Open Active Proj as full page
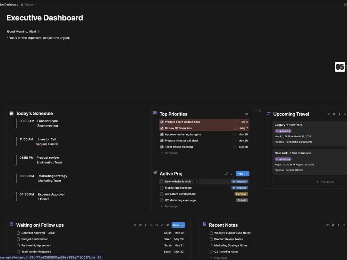 (226, 174)
